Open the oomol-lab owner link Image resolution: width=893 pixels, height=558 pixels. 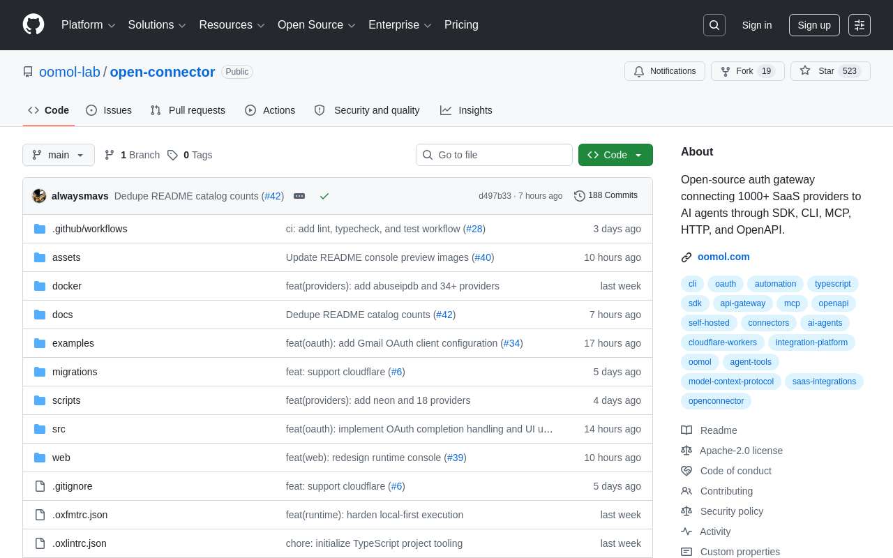coord(70,72)
